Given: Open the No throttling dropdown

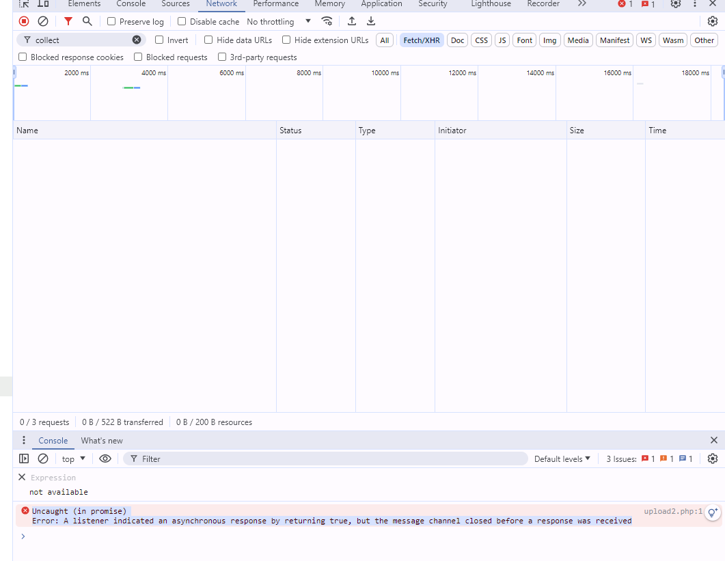Looking at the screenshot, I should pos(279,21).
